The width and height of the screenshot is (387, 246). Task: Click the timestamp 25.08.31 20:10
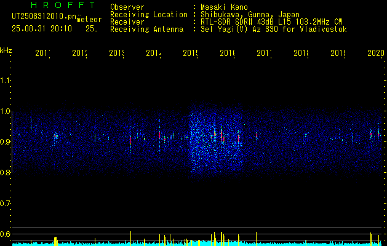coord(42,29)
